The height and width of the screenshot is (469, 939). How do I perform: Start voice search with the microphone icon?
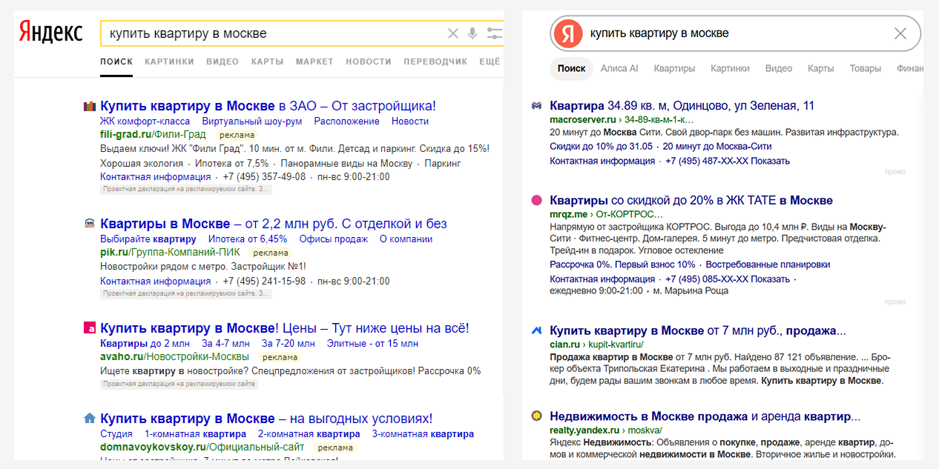point(472,33)
